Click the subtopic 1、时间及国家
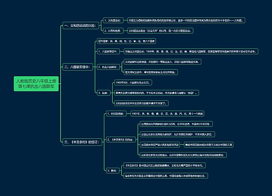The height and width of the screenshot is (196, 272). [x=116, y=114]
